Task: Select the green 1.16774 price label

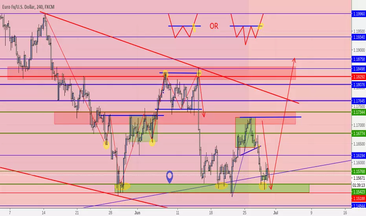Action: 359,134
